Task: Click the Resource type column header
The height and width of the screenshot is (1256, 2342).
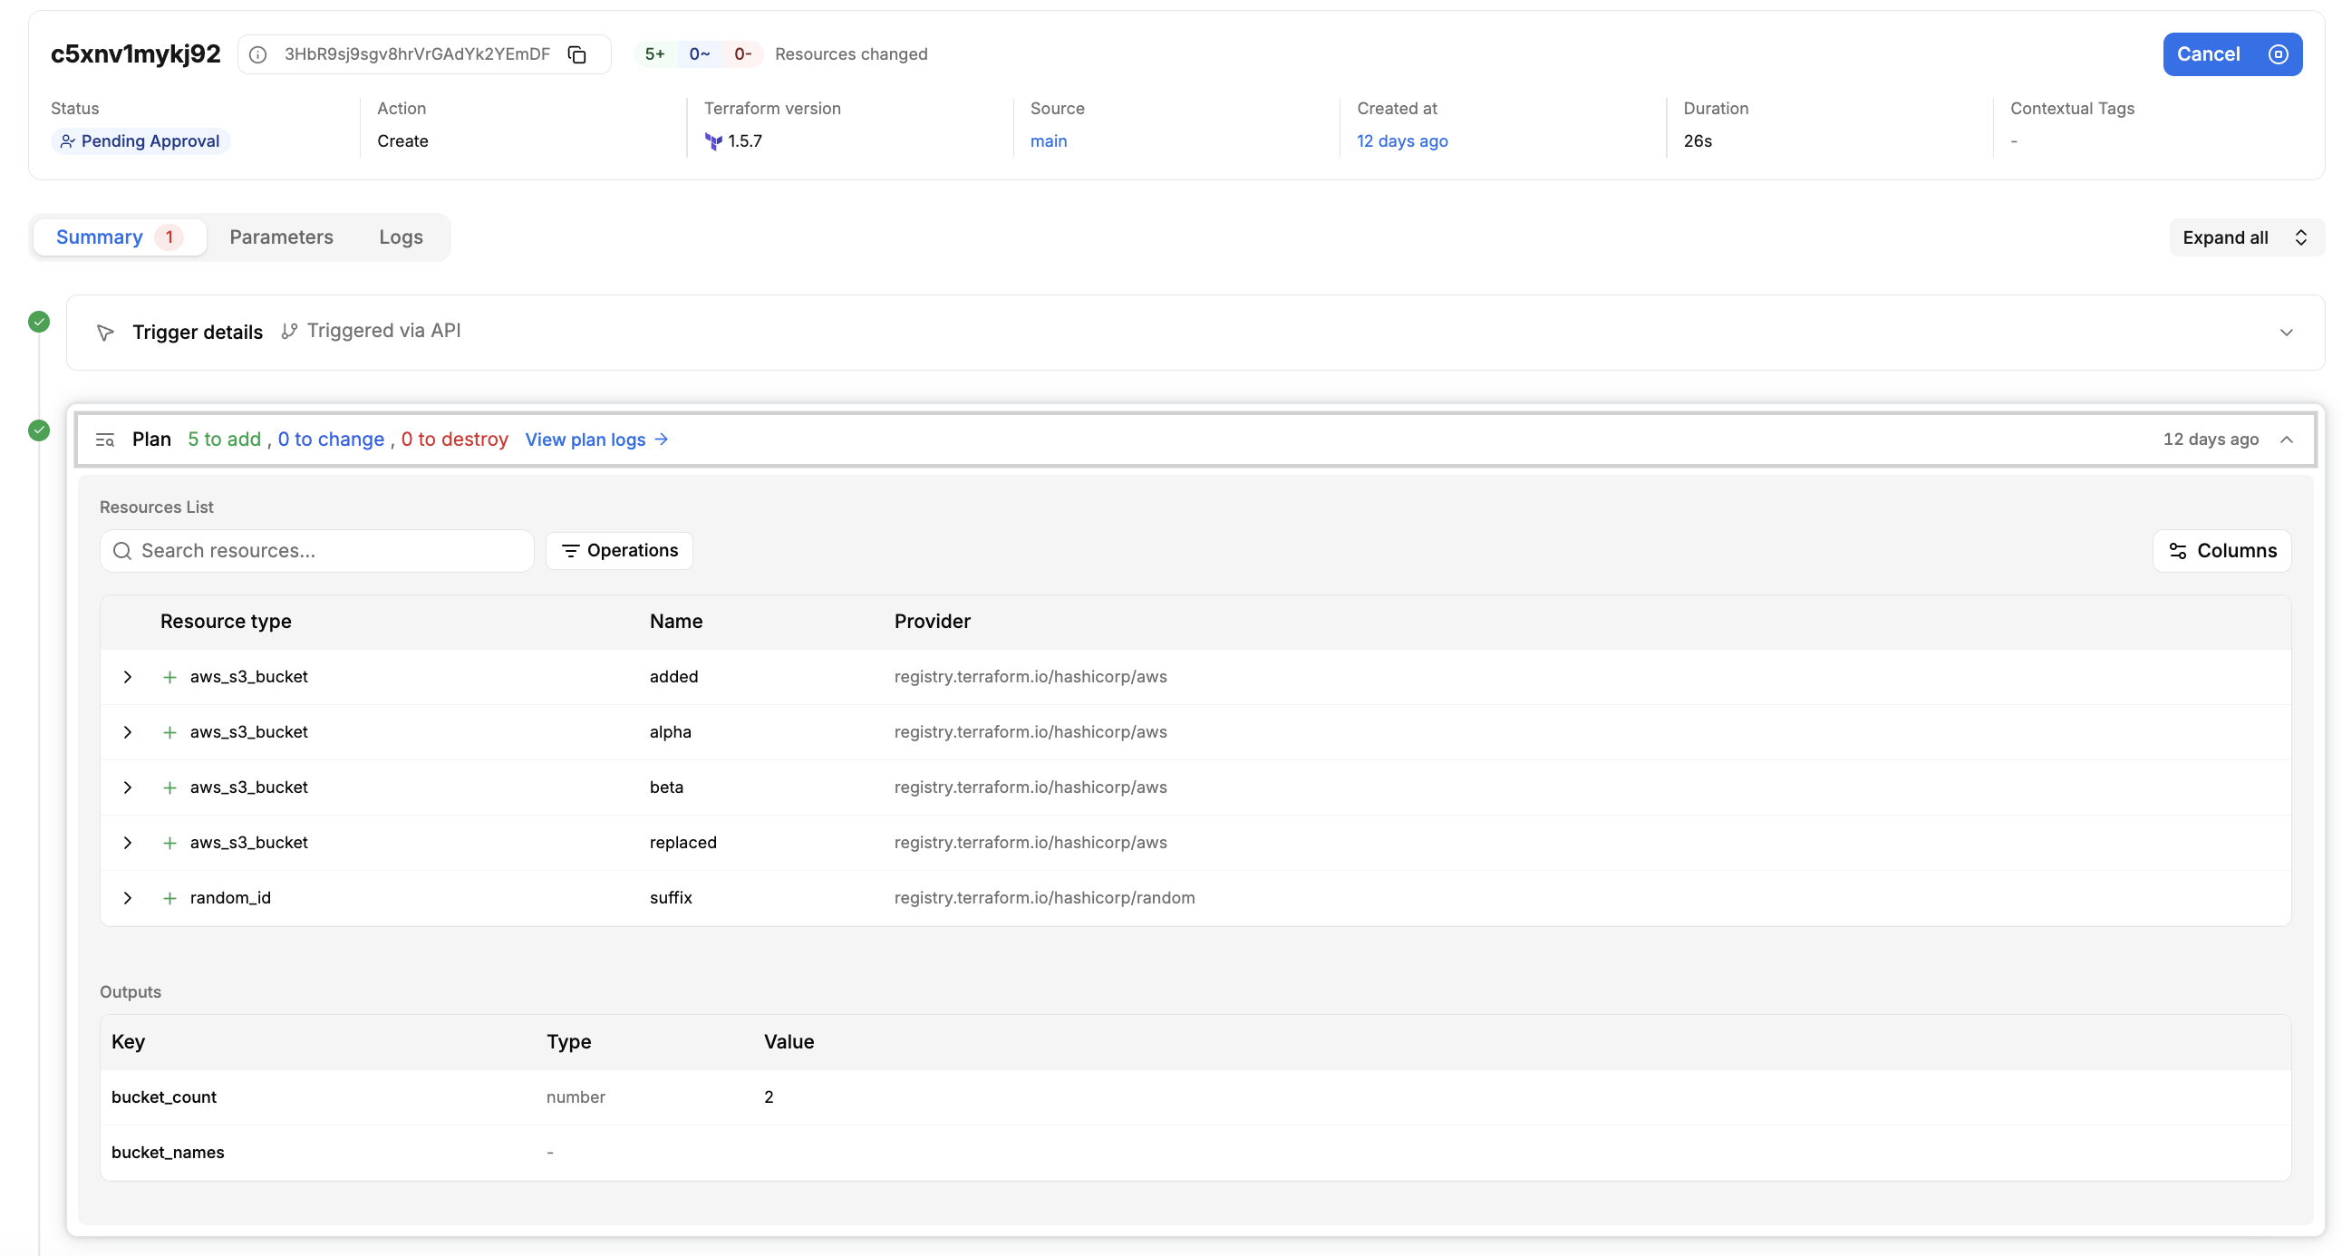Action: 226,622
